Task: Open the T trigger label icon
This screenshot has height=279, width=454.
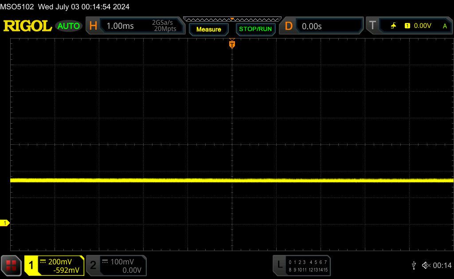Action: (x=372, y=25)
